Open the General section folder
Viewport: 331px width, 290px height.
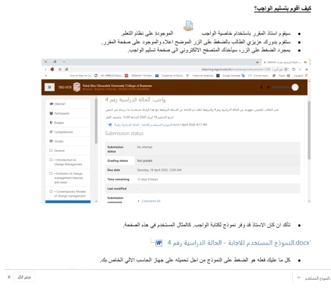tap(68, 151)
